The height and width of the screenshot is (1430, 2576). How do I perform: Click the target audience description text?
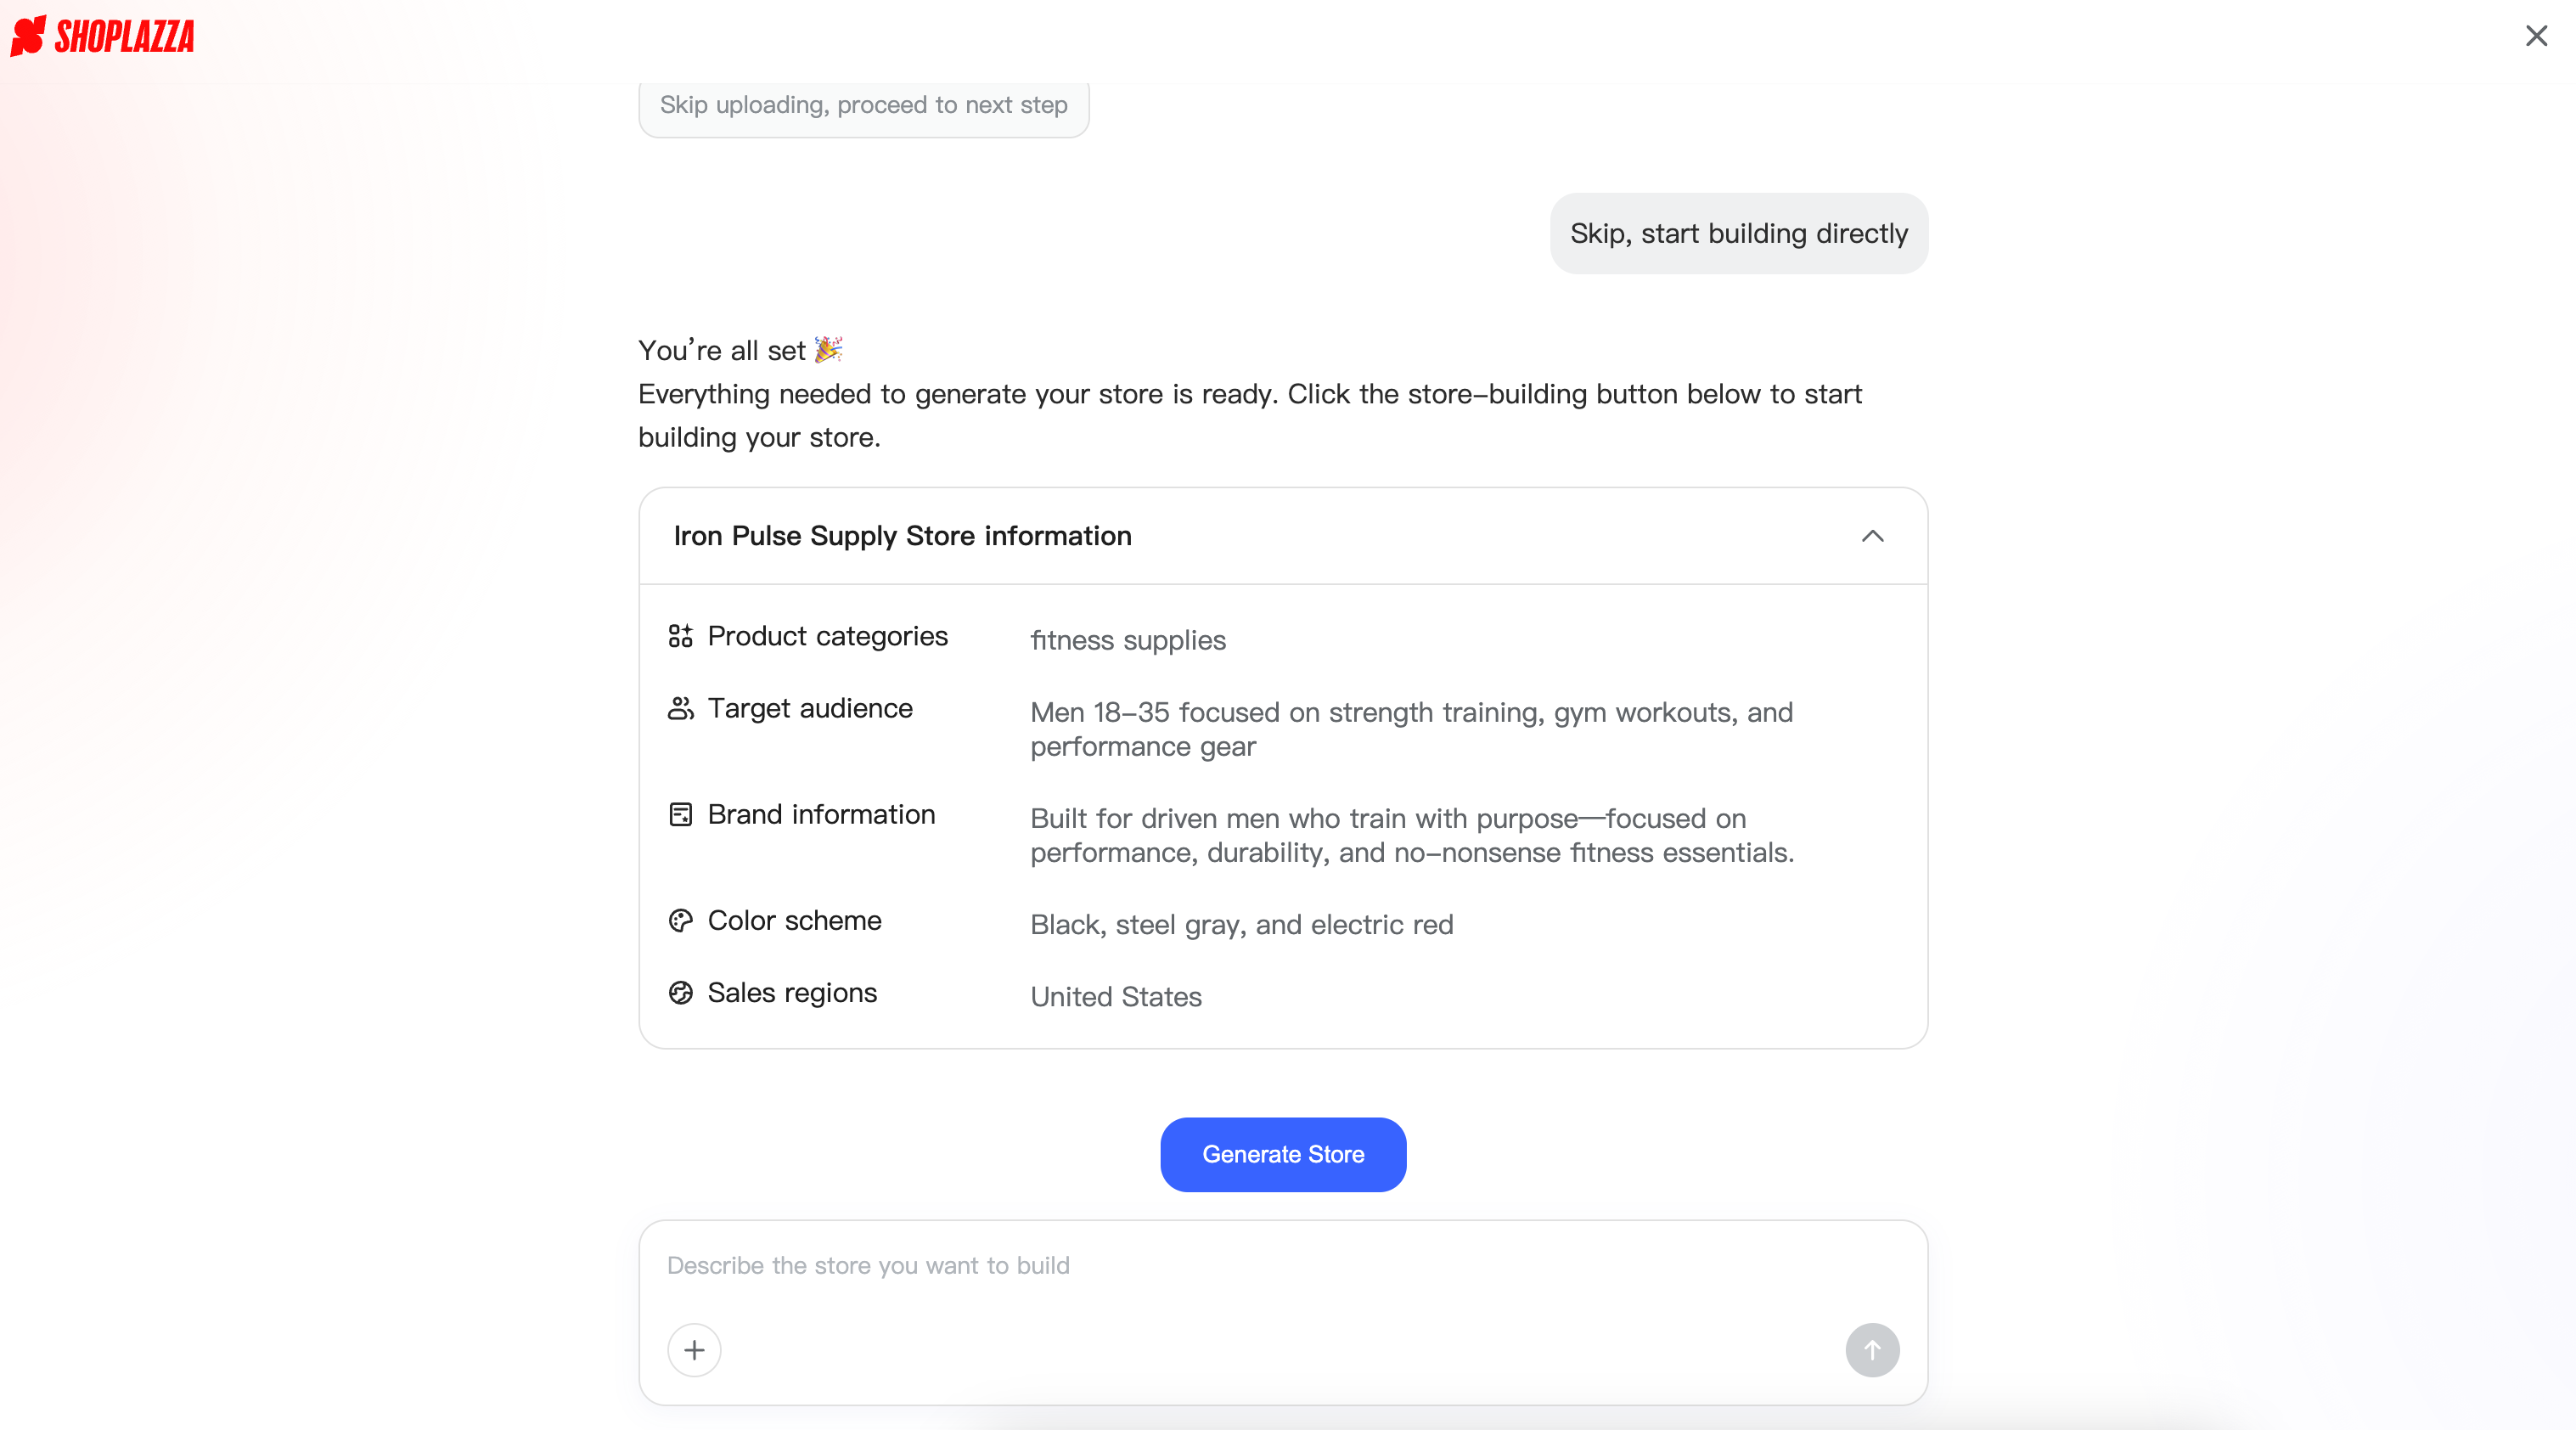click(x=1411, y=730)
